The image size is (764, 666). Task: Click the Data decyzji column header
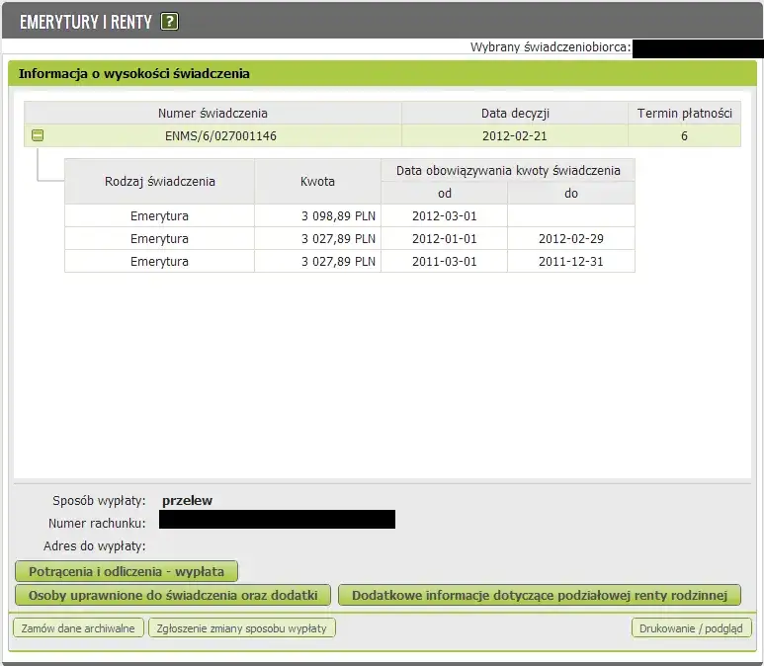click(515, 114)
